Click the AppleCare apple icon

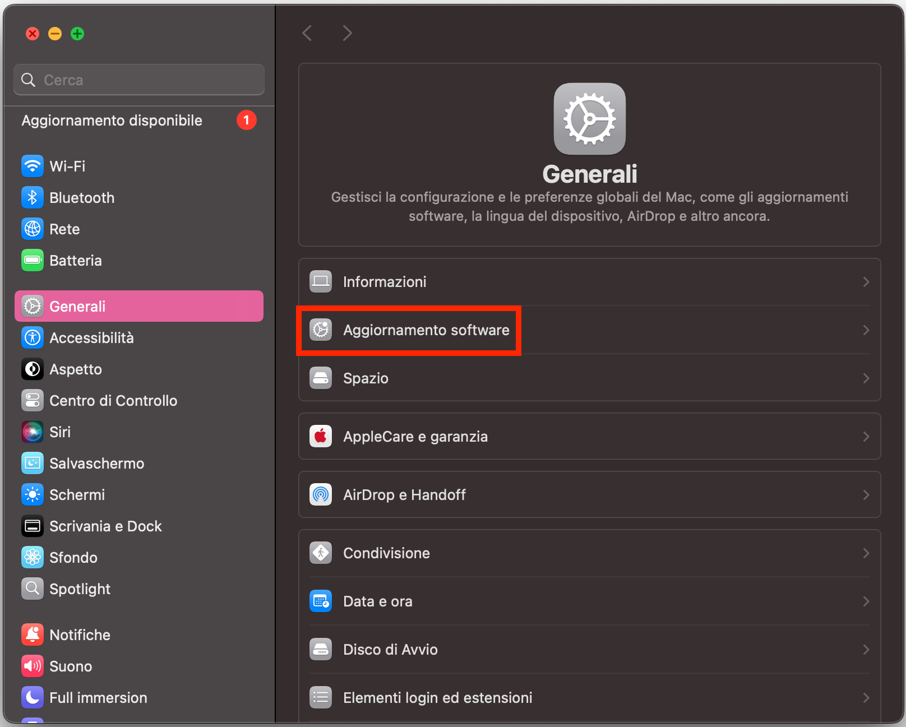[x=321, y=436]
